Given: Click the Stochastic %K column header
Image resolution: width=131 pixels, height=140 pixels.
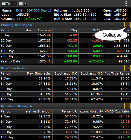Looking at the screenshot, I should coord(65,73).
